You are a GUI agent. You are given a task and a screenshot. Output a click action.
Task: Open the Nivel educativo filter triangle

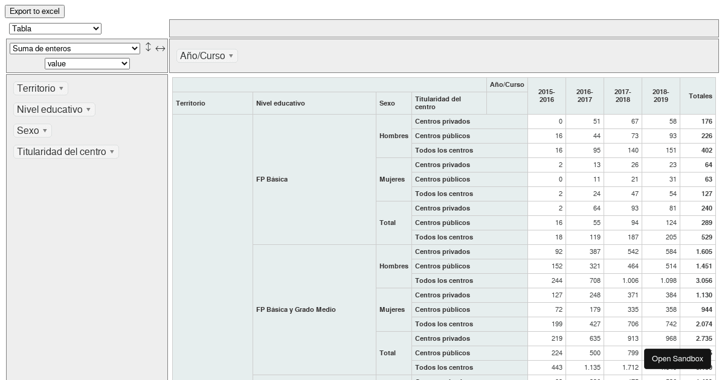(88, 110)
